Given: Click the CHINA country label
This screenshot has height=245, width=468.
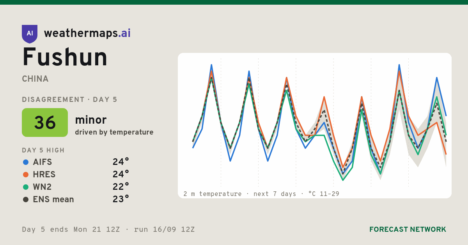Looking at the screenshot, I should click(35, 79).
